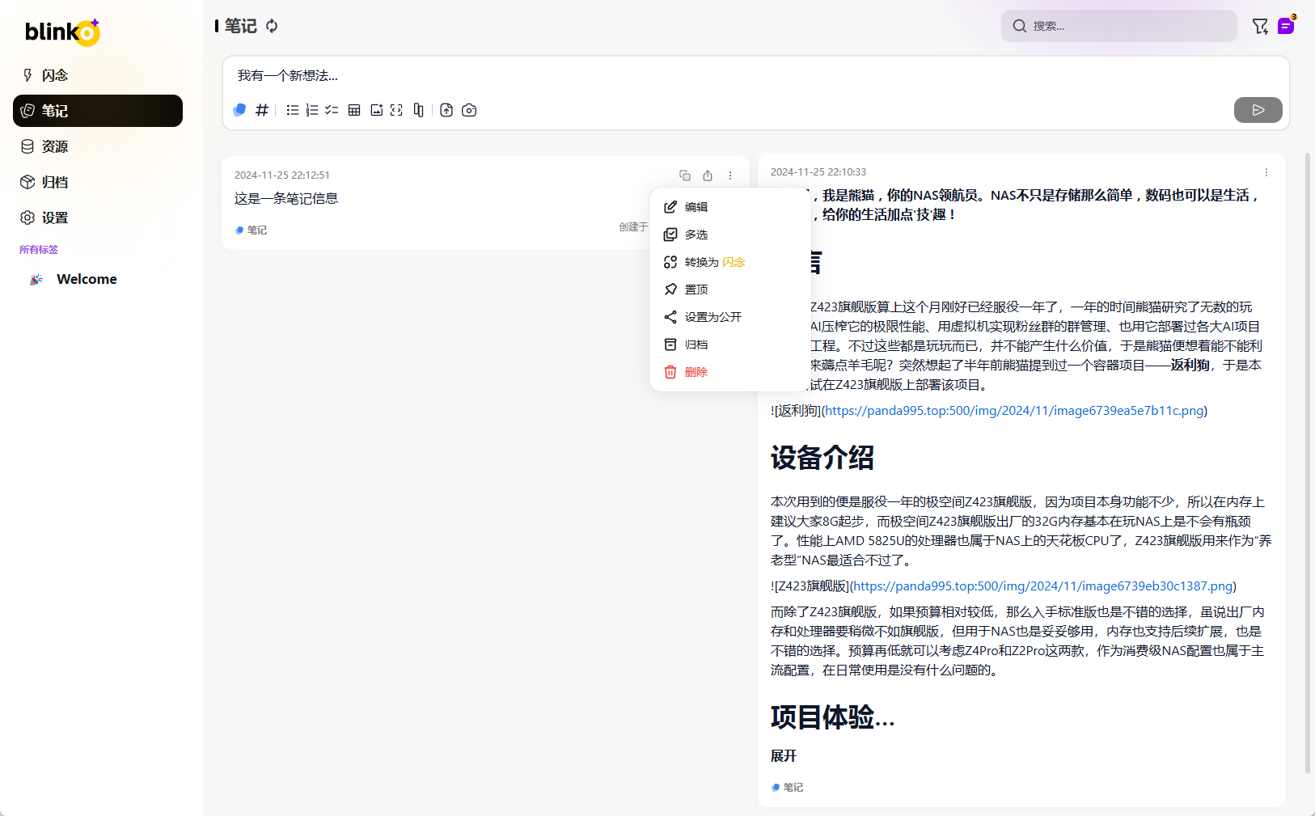The width and height of the screenshot is (1315, 816).
Task: Insert a table in editor
Action: click(x=354, y=110)
